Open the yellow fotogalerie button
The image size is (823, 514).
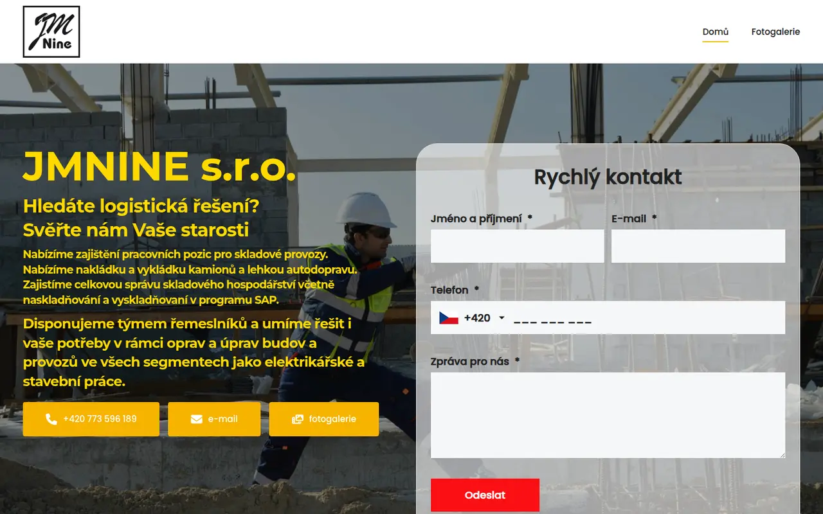point(324,419)
